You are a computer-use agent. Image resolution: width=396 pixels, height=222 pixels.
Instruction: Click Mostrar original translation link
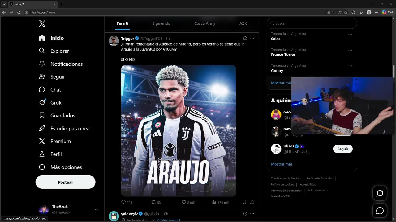(x=168, y=220)
